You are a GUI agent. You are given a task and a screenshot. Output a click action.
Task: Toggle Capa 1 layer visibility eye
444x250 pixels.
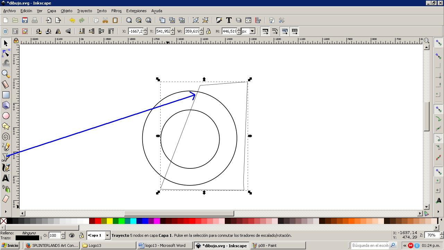[72, 235]
